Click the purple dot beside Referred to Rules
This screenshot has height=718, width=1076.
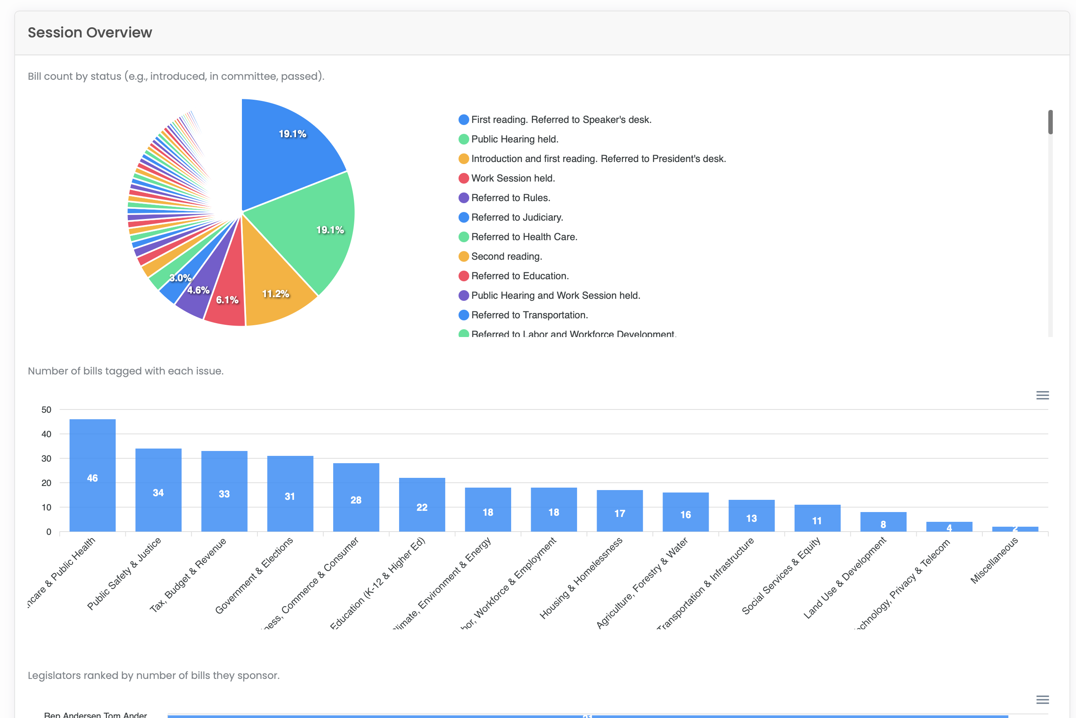click(x=463, y=198)
